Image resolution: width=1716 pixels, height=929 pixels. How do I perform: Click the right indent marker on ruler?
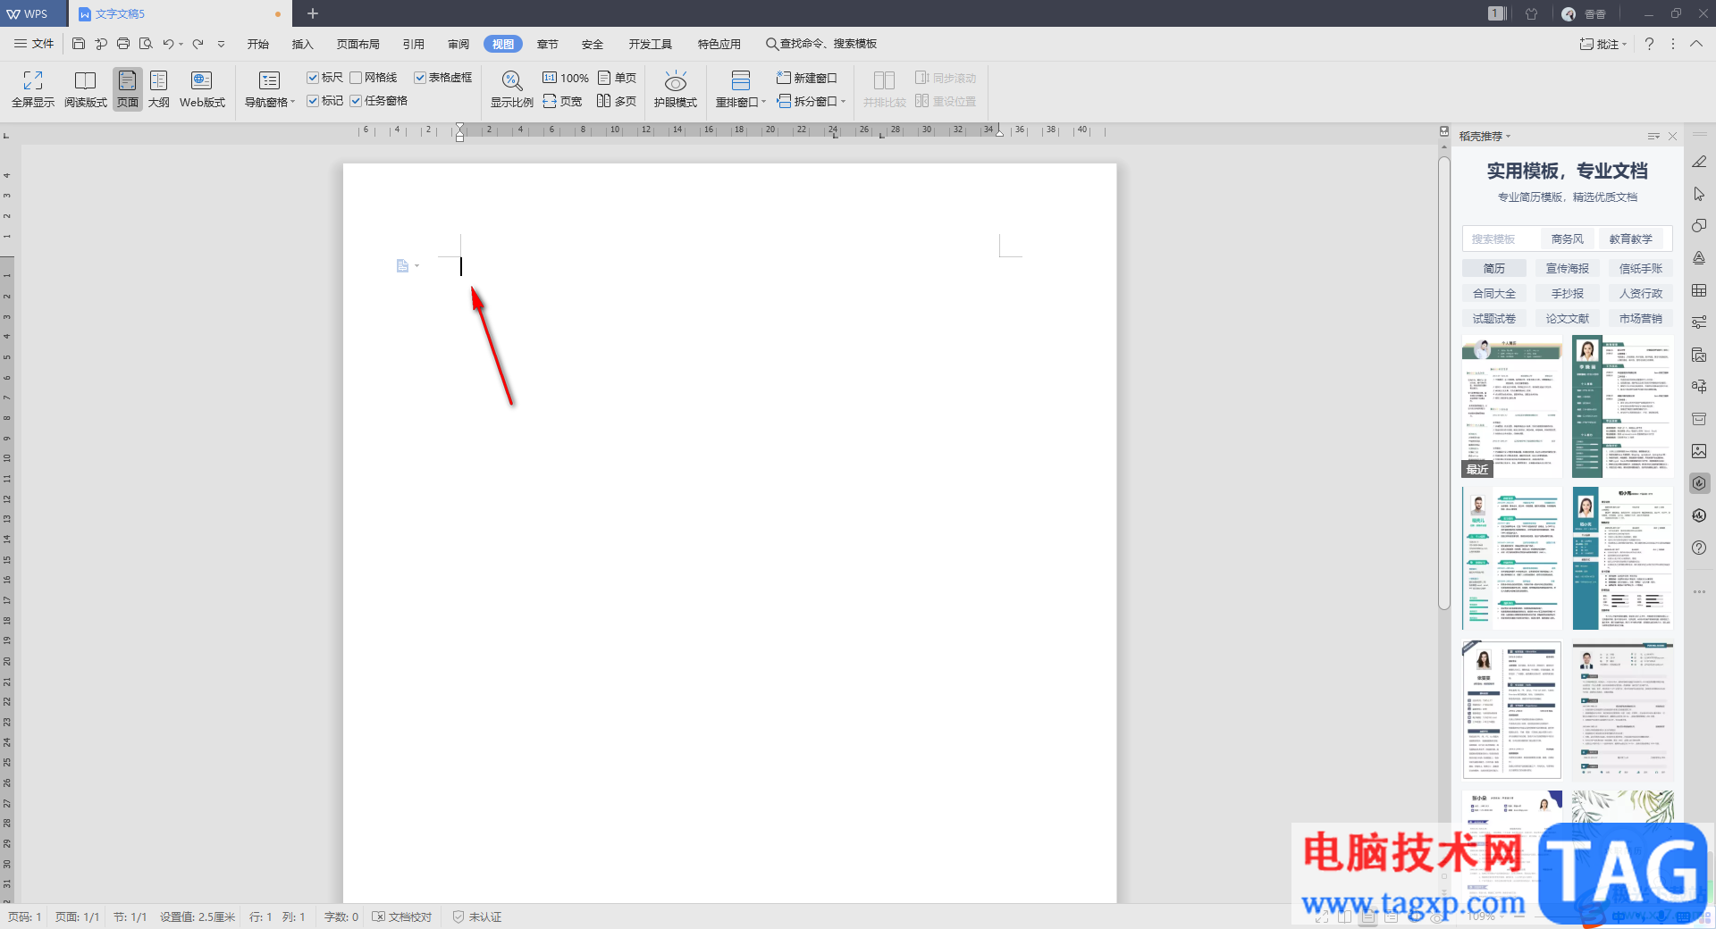[999, 132]
